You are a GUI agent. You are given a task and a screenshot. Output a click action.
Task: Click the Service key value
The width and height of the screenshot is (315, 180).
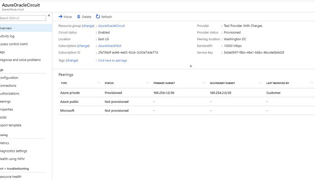click(254, 52)
